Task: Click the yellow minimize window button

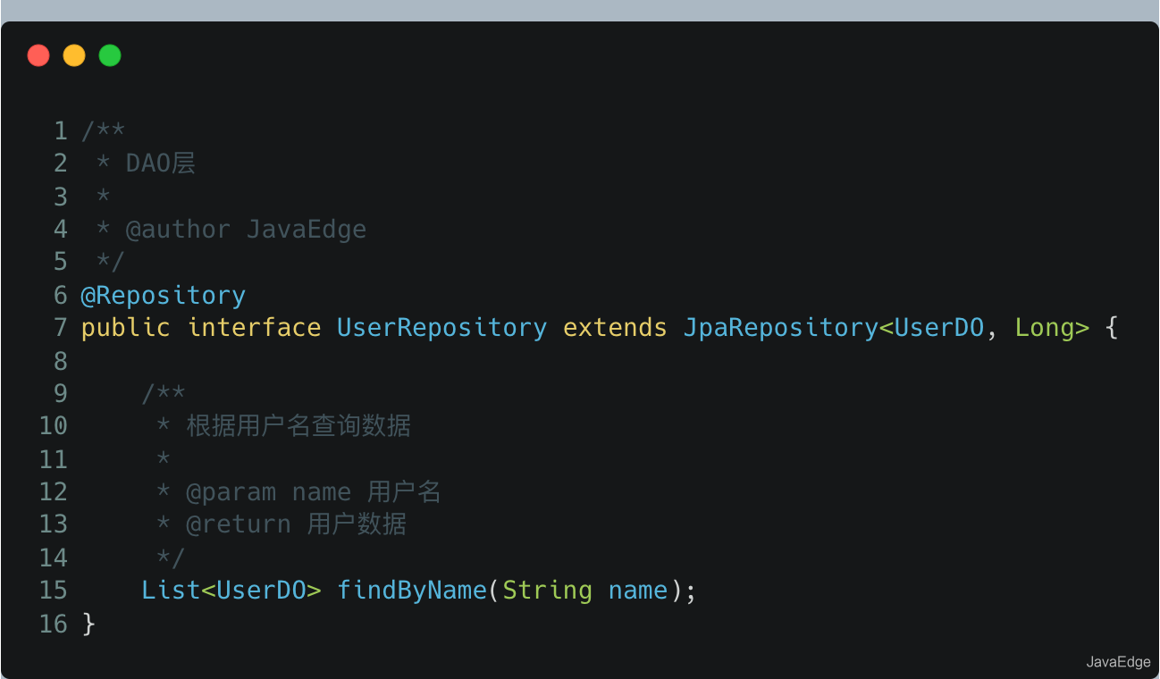Action: pos(74,55)
